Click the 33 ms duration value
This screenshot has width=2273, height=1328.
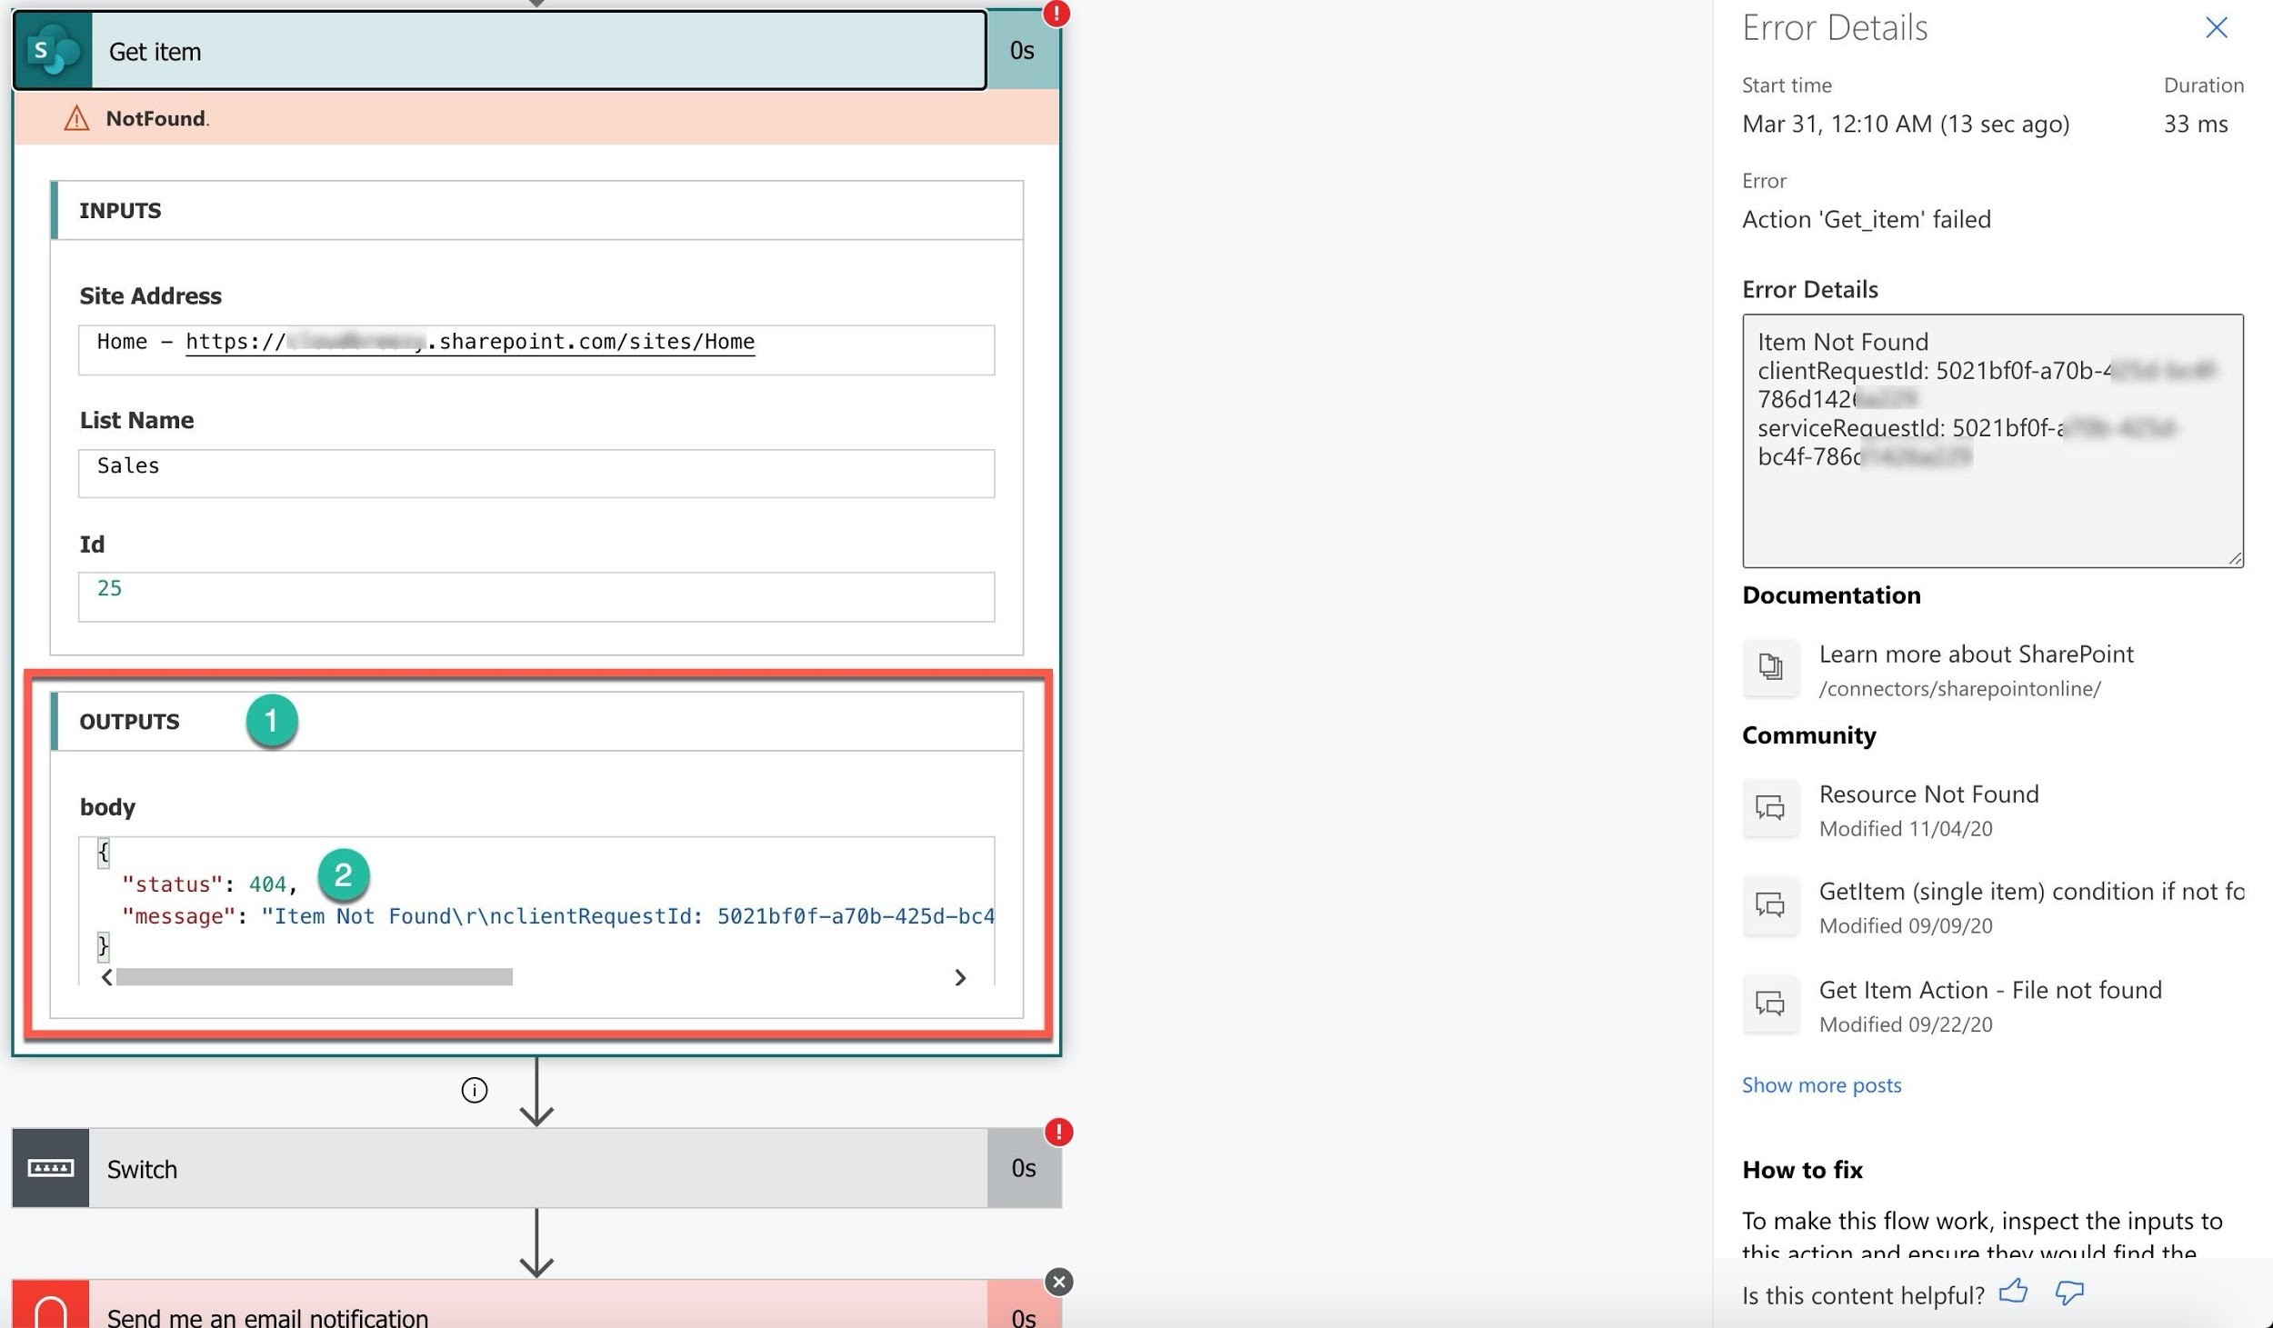(x=2196, y=125)
